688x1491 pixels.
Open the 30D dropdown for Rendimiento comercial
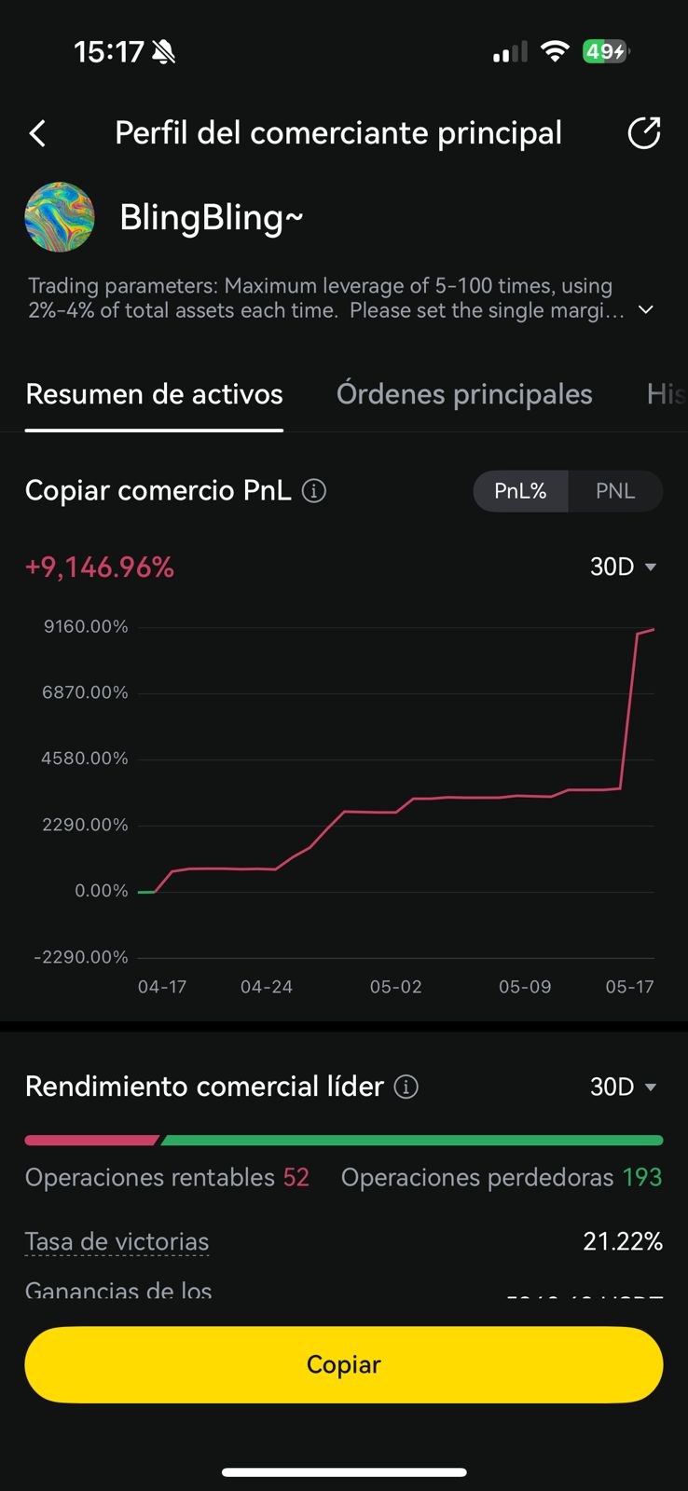pyautogui.click(x=624, y=1087)
